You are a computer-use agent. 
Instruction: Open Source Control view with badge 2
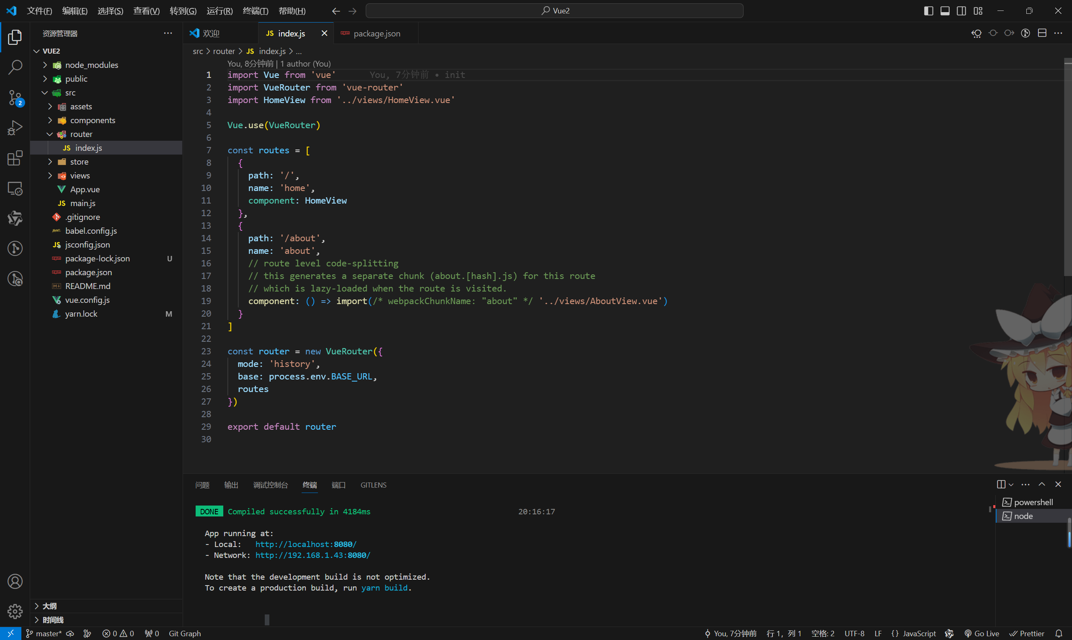[15, 98]
